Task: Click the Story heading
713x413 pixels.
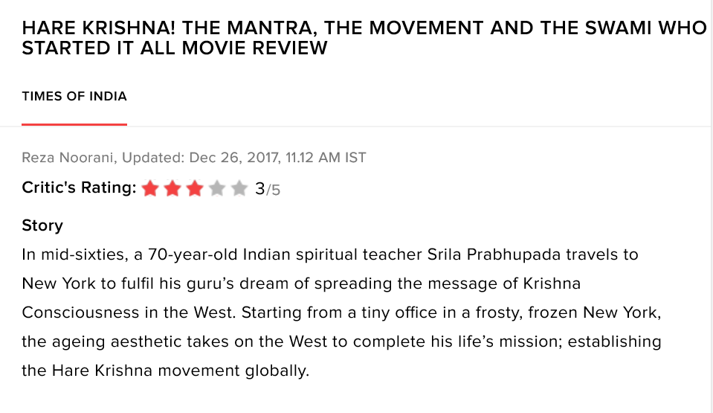Action: (x=42, y=225)
